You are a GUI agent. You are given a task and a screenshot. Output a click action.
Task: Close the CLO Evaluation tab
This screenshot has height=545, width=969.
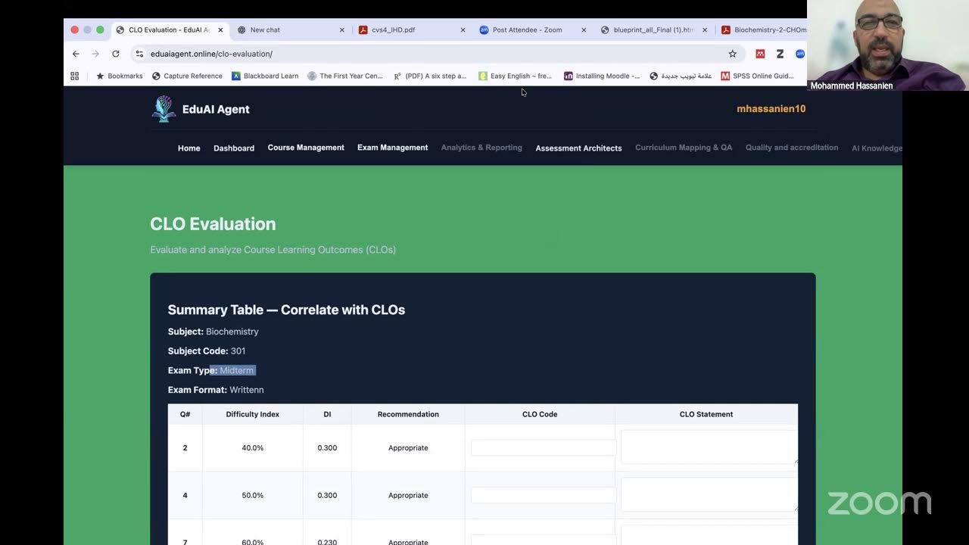click(x=220, y=30)
